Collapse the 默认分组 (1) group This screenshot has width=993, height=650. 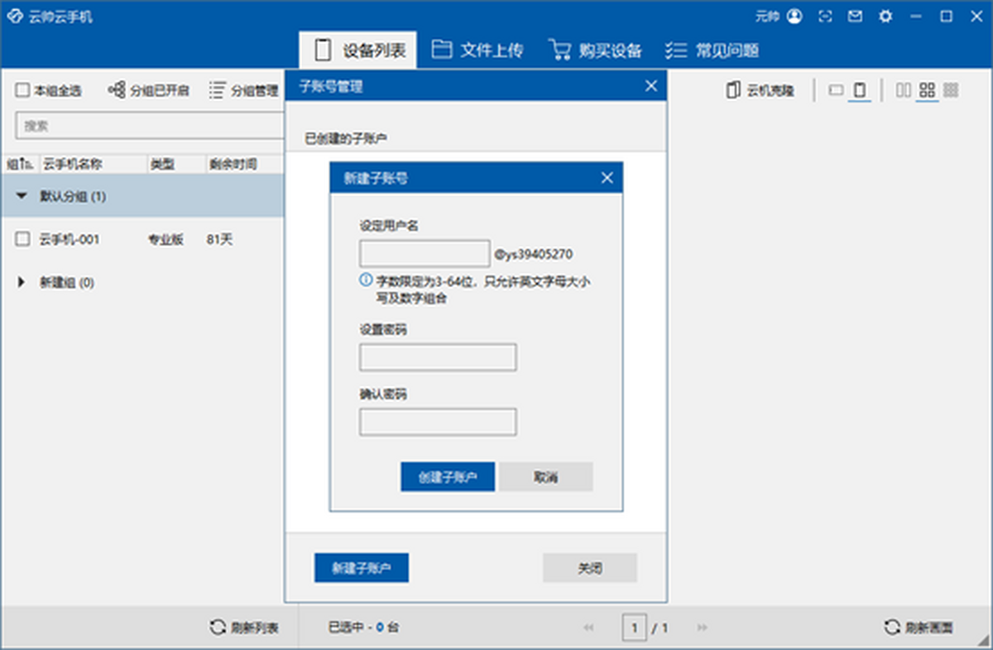pyautogui.click(x=22, y=197)
